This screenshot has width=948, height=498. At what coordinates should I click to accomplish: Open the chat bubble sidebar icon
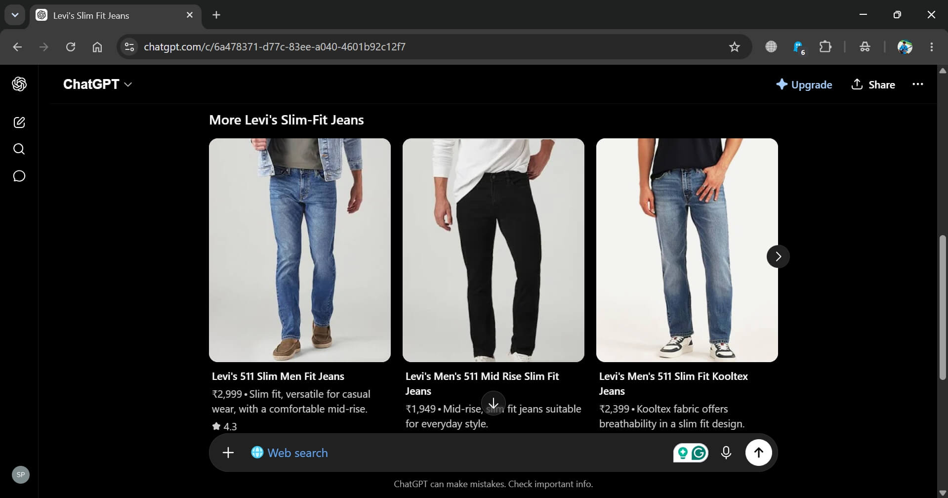[19, 176]
